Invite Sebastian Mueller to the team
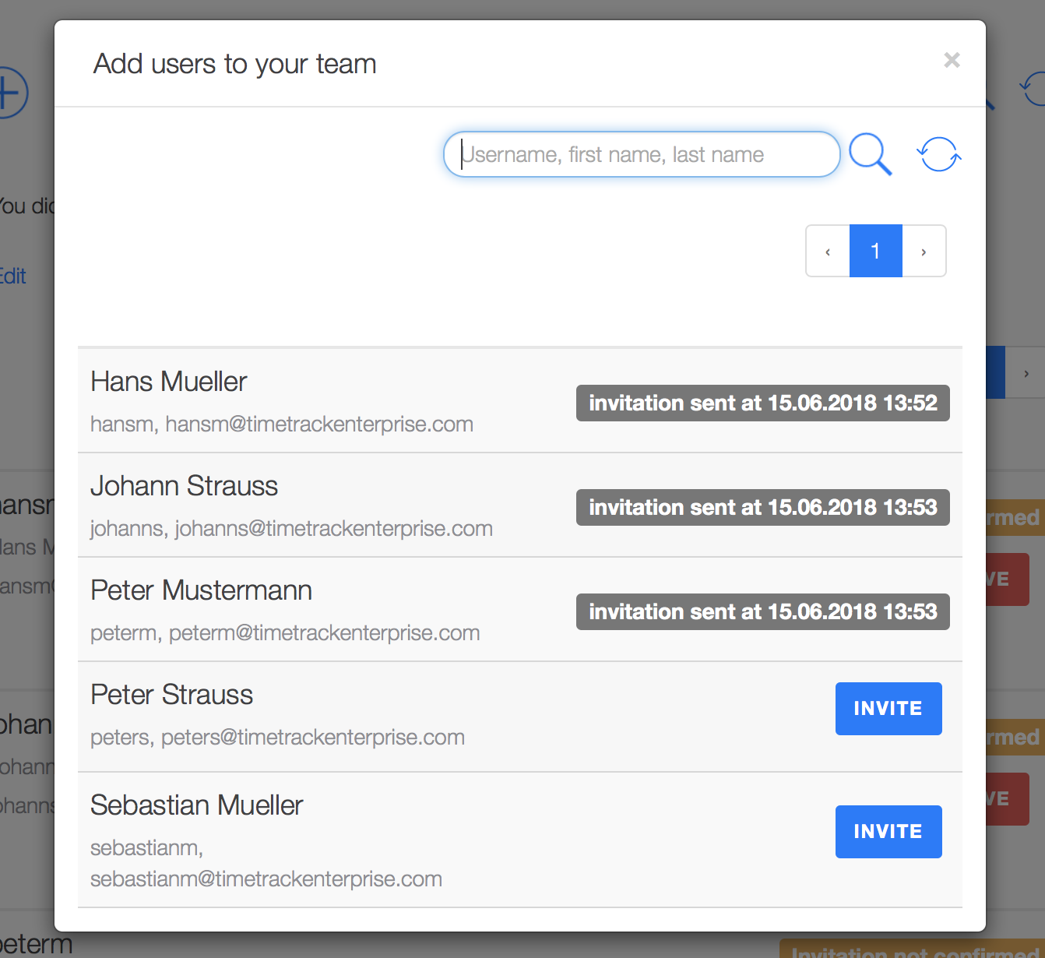This screenshot has width=1045, height=958. 888,832
